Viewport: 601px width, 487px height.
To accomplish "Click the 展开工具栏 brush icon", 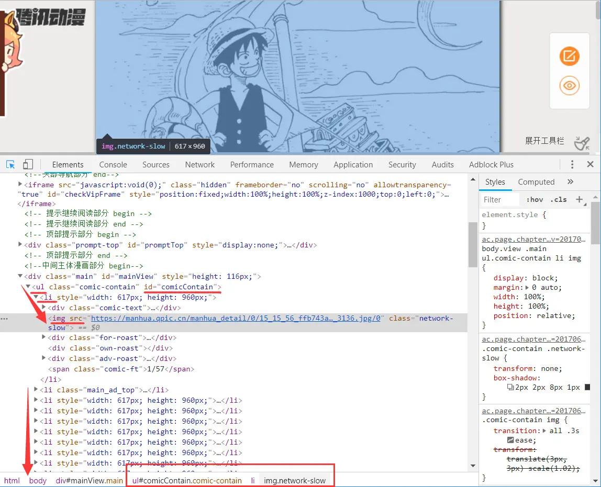I will point(582,142).
